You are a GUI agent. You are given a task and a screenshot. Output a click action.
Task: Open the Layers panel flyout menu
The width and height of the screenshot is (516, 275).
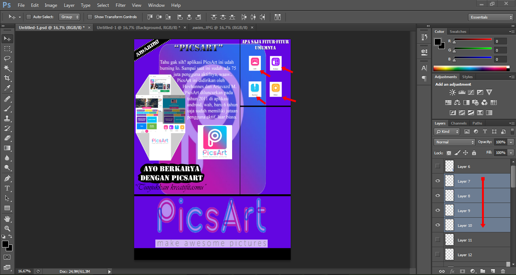511,123
